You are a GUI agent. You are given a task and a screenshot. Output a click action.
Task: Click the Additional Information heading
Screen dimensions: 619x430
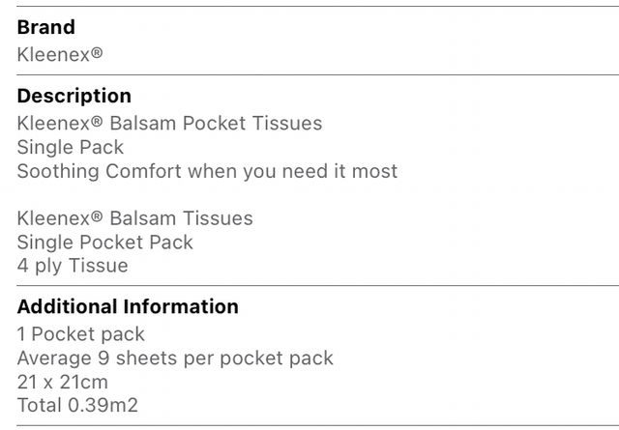point(128,307)
